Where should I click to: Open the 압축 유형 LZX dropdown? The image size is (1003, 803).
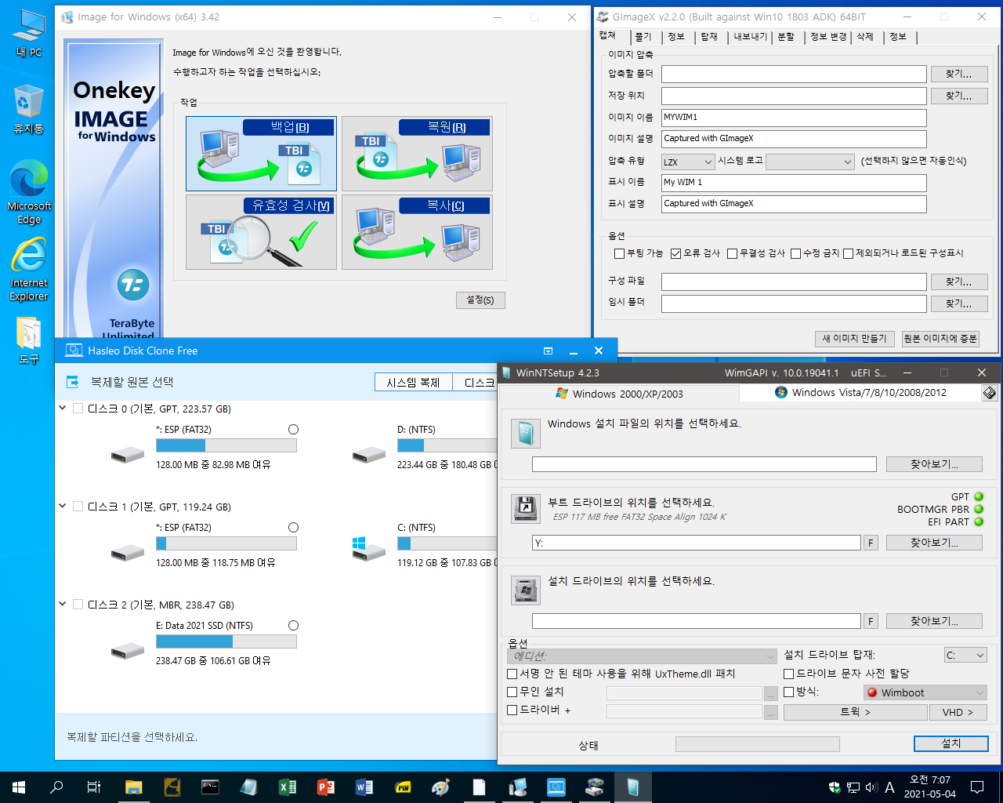click(x=688, y=162)
